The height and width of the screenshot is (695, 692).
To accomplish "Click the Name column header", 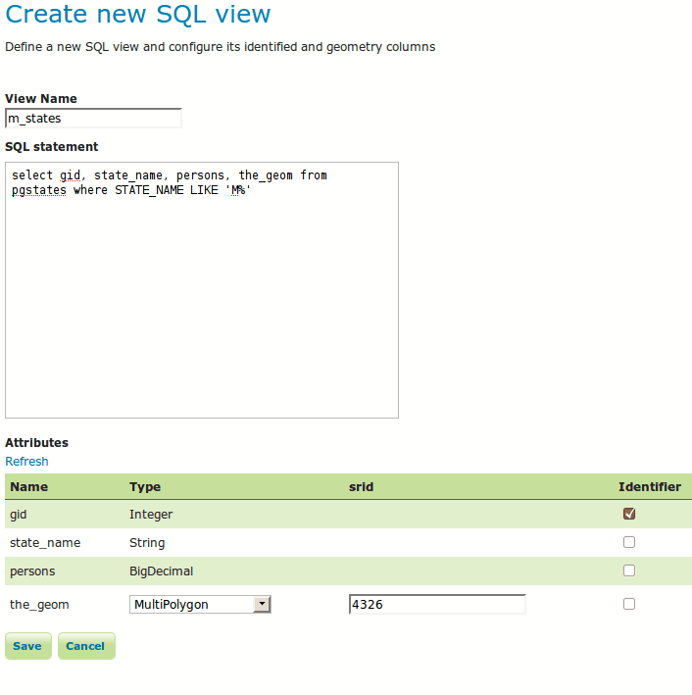I will point(28,487).
